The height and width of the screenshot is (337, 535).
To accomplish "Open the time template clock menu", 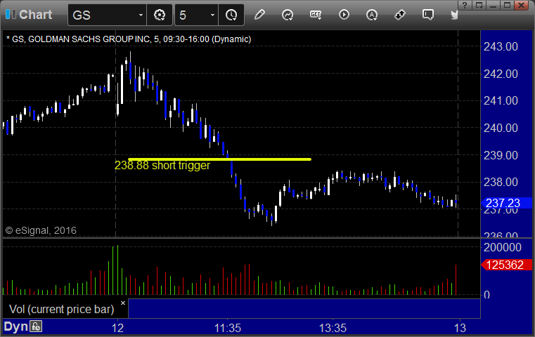I will pyautogui.click(x=231, y=15).
